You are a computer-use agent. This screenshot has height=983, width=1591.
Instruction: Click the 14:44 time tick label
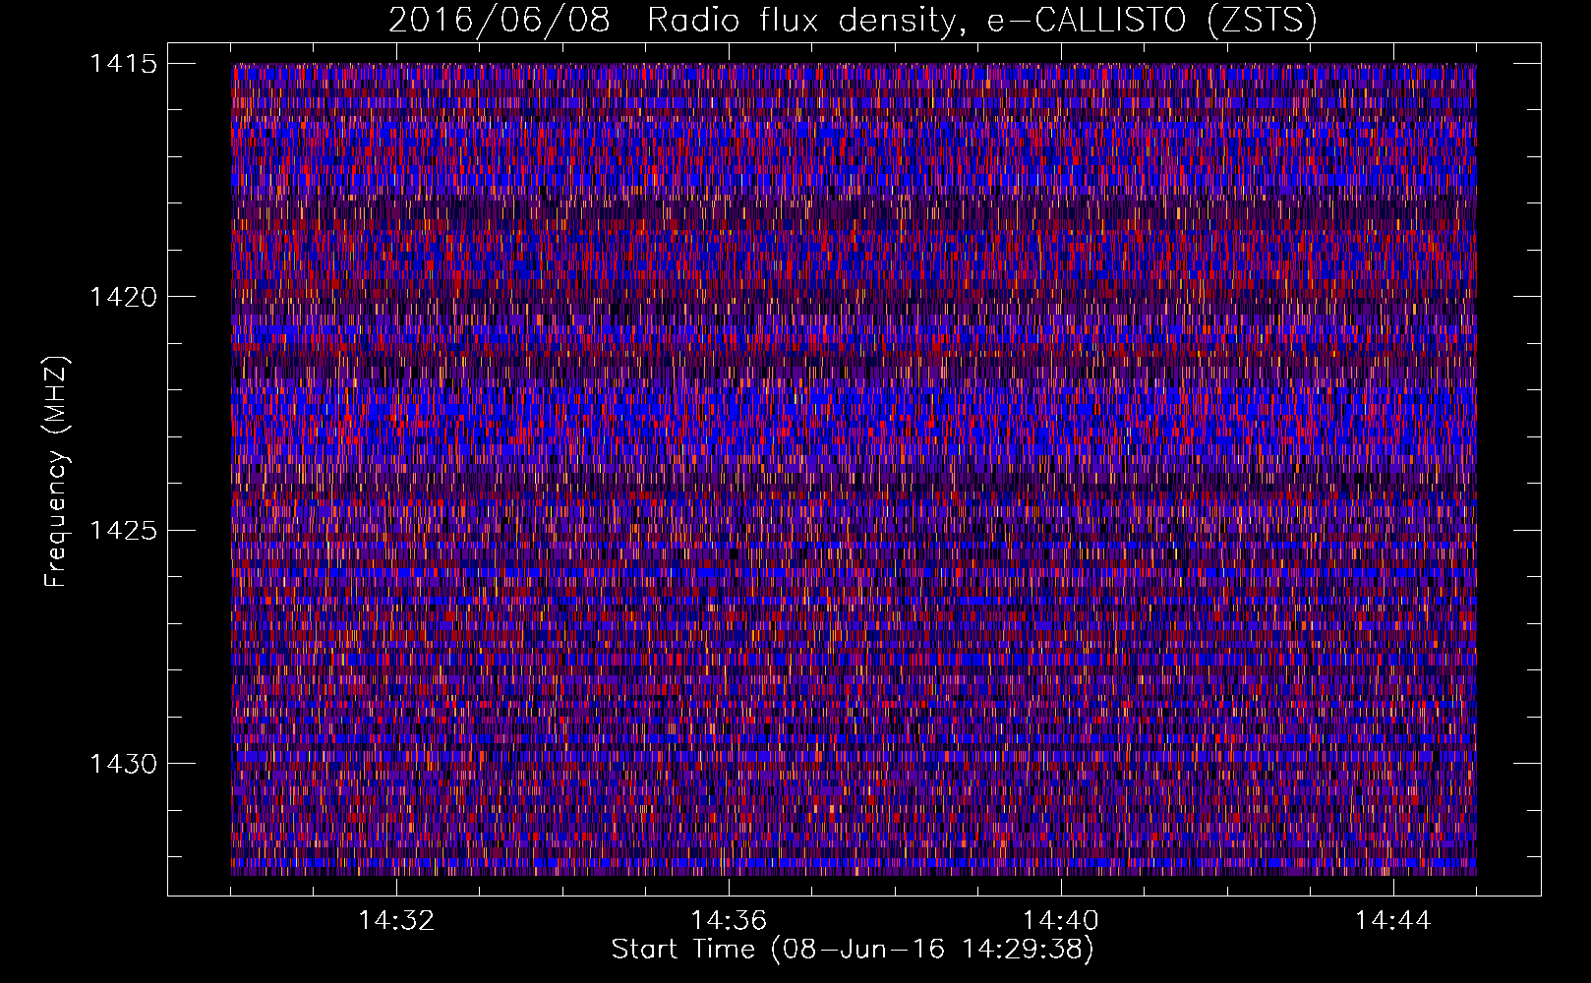(x=1392, y=920)
